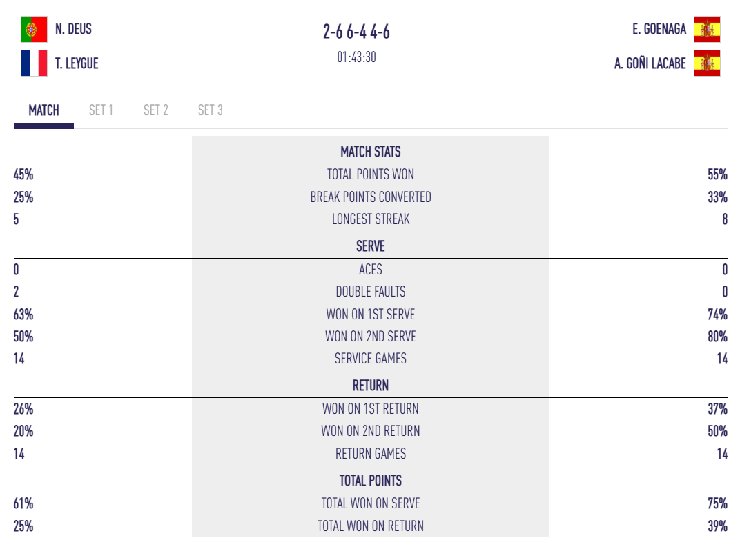Image resolution: width=740 pixels, height=549 pixels.
Task: Click A. Goñi Lacabe player name
Action: point(650,63)
